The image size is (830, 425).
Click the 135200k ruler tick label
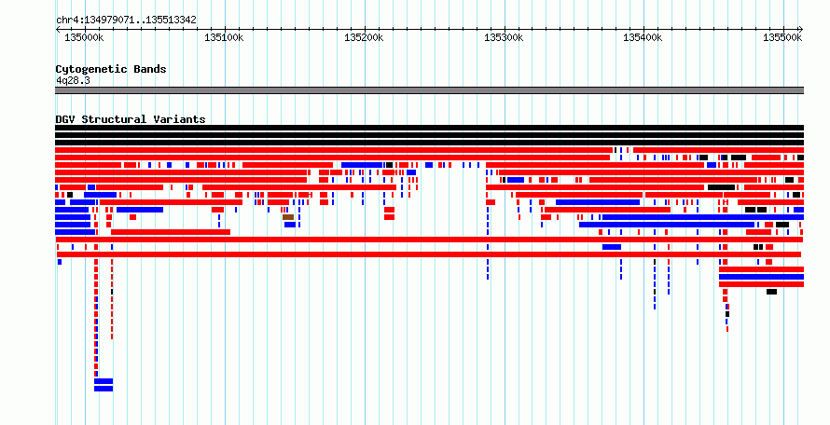(x=364, y=38)
